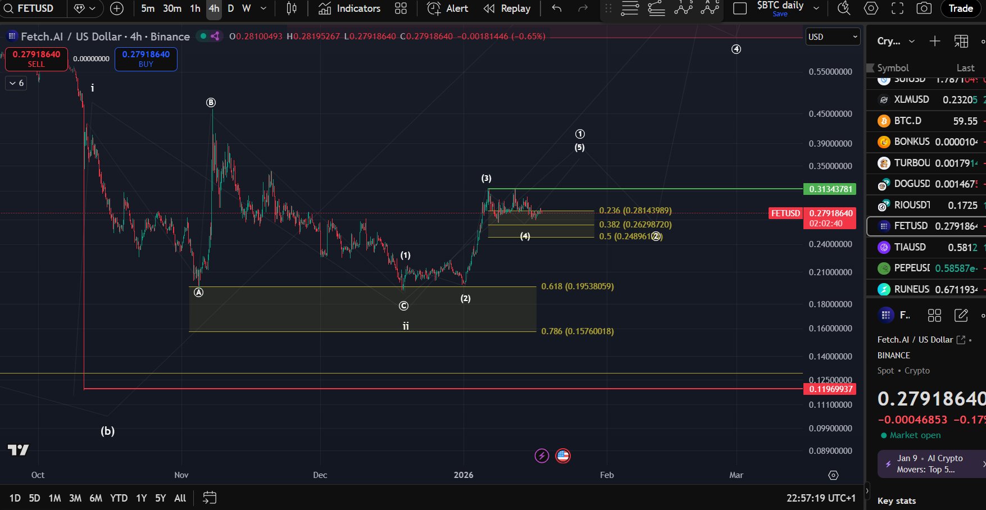Add a symbol to compare with plus icon

tap(117, 8)
